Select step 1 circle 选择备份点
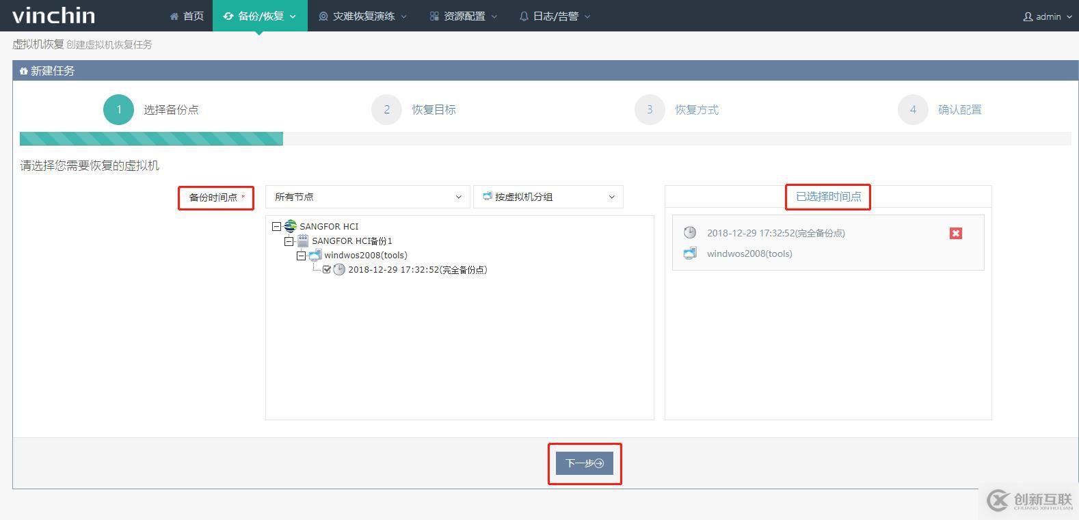 (118, 109)
